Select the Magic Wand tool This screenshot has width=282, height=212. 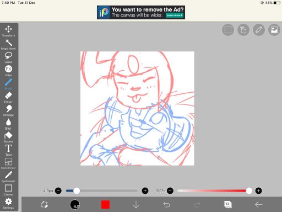(8, 44)
